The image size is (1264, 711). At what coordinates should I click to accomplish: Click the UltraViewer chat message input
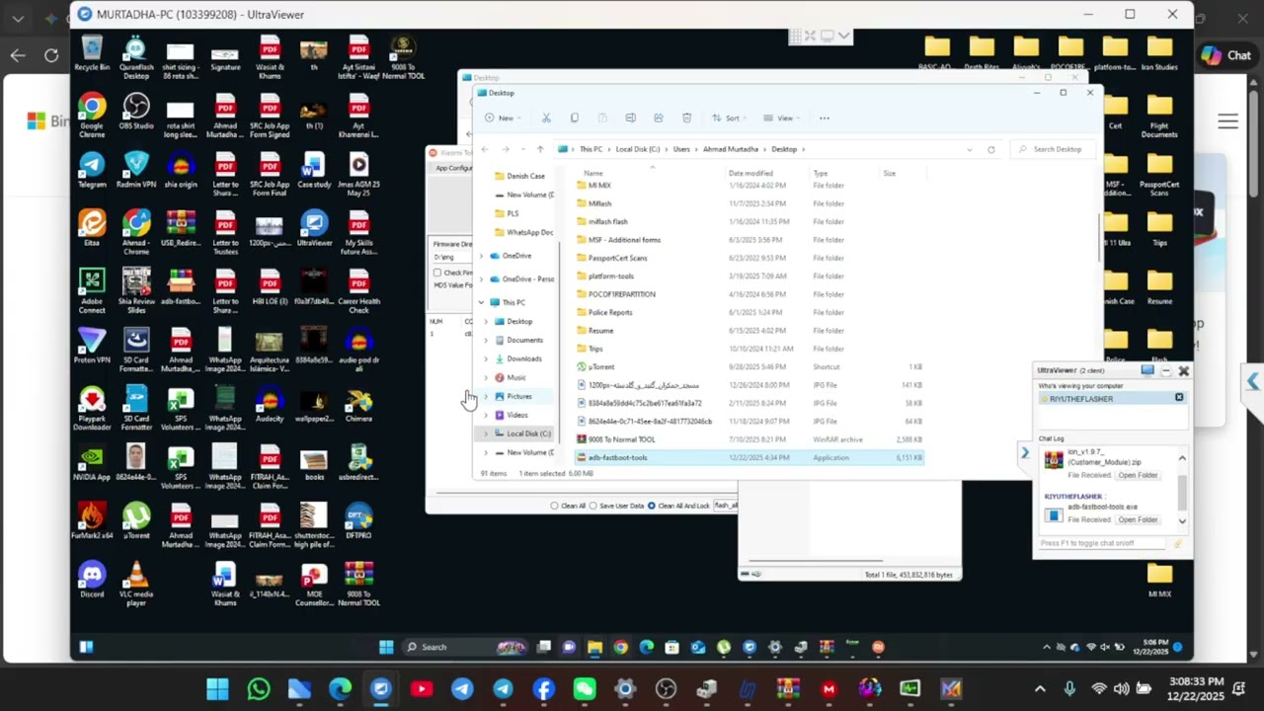[1102, 543]
